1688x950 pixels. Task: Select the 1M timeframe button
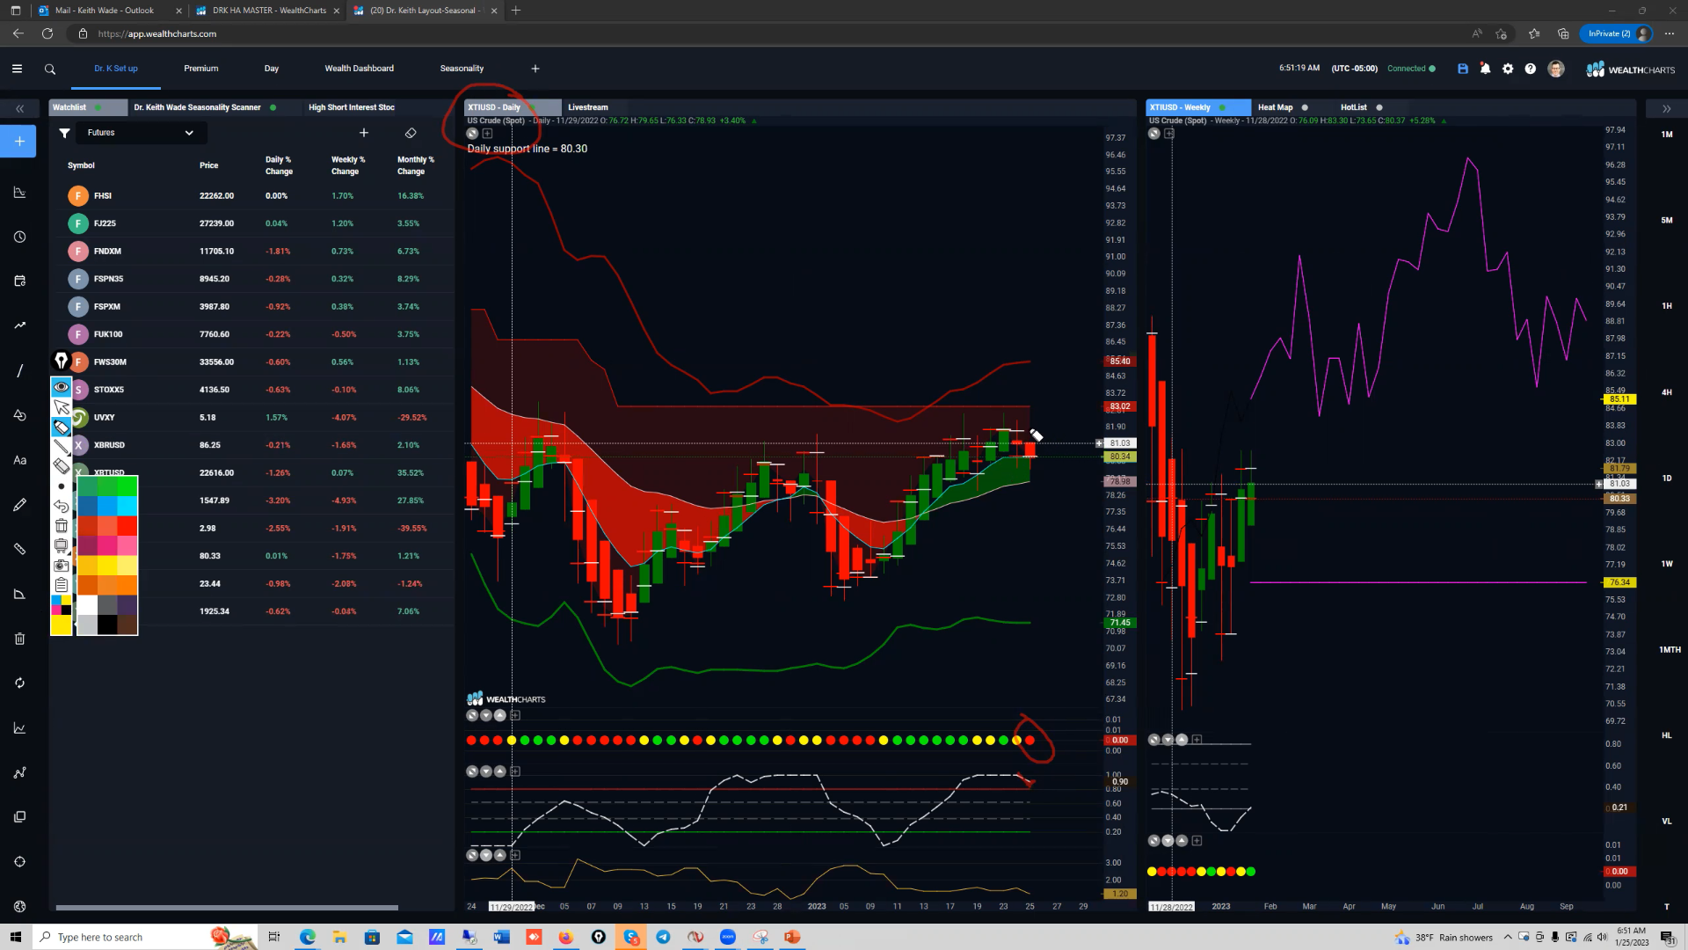pos(1667,135)
